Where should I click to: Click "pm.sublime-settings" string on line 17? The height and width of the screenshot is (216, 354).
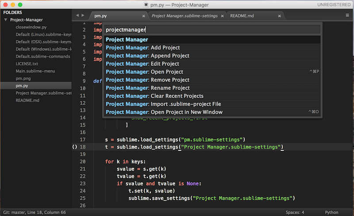[212, 139]
